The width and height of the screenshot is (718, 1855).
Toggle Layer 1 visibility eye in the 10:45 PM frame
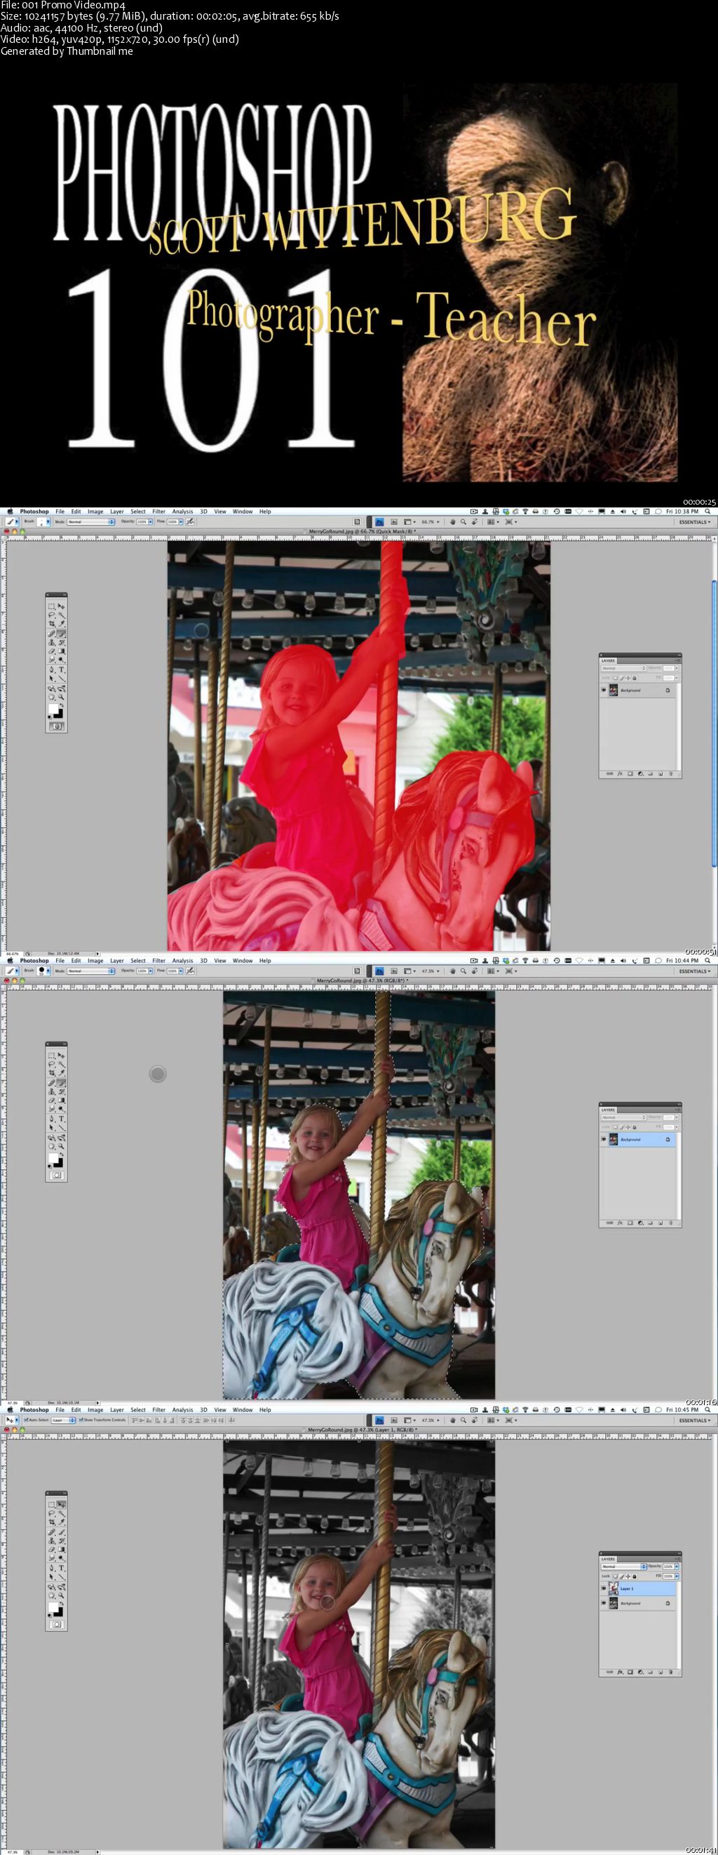pyautogui.click(x=604, y=1588)
